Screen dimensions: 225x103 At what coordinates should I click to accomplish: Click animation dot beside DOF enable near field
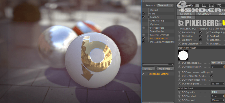pyautogui.click(x=179, y=80)
